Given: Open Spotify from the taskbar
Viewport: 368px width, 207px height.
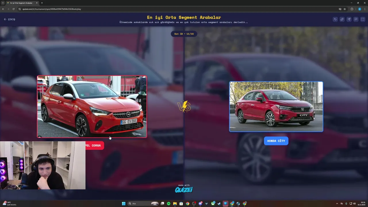Looking at the screenshot, I should click(169, 204).
